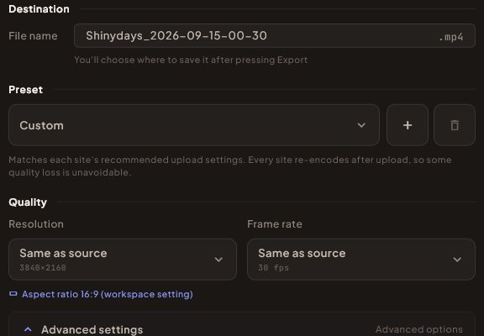Click the add preset plus icon

click(x=408, y=125)
